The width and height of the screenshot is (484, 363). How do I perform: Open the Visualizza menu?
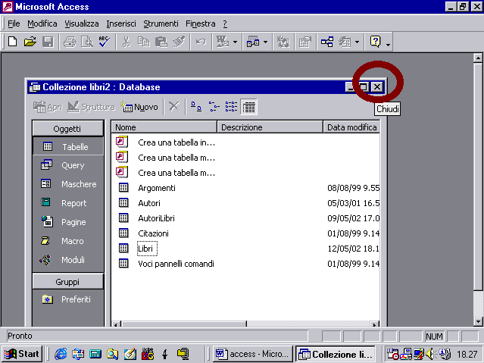coord(82,23)
